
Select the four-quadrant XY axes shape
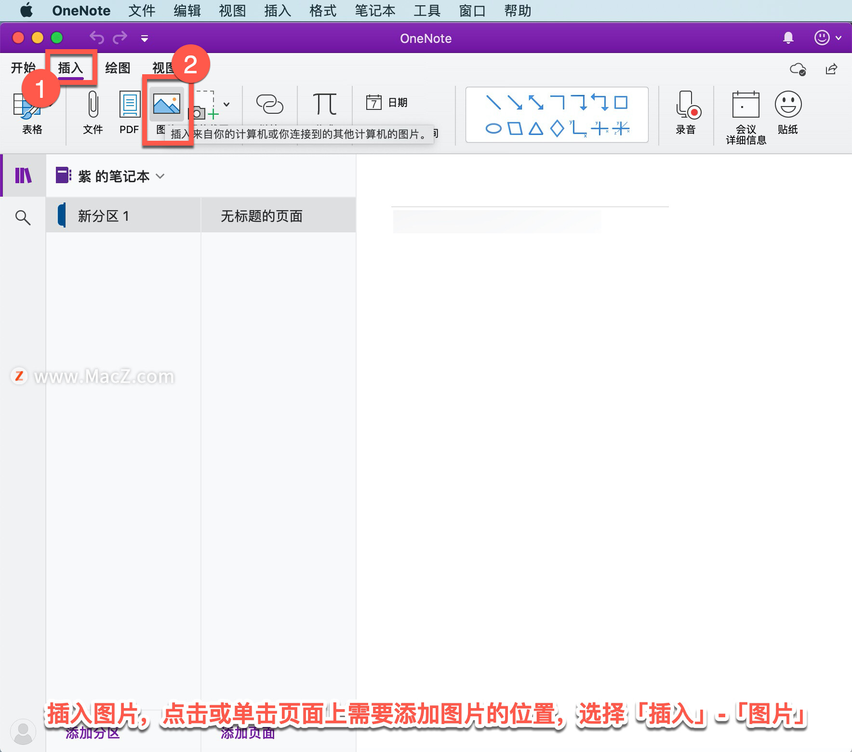pos(599,129)
